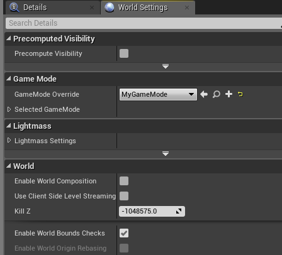The width and height of the screenshot is (282, 255).
Task: Collapse the Precomputed Visibility section
Action: click(x=9, y=38)
